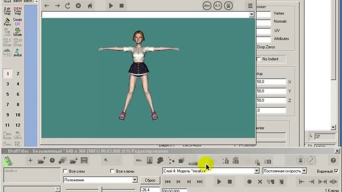Create a key with the record dot button

pos(250,181)
